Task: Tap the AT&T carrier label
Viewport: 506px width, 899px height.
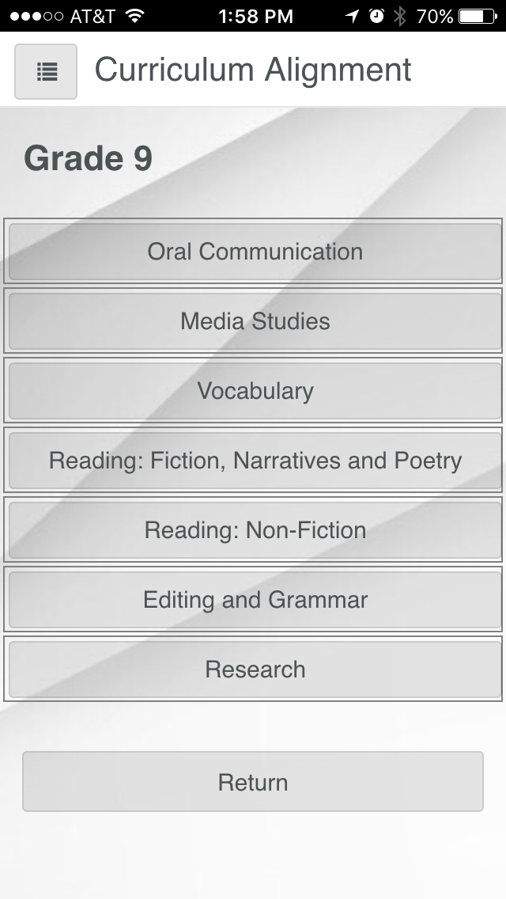Action: coord(93,16)
